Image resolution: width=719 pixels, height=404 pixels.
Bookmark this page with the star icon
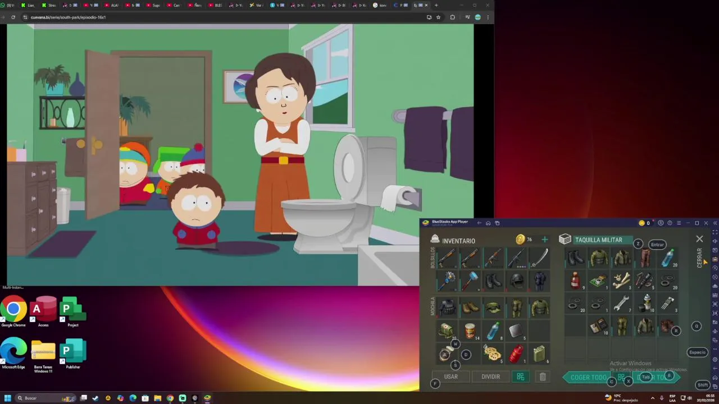(x=438, y=17)
